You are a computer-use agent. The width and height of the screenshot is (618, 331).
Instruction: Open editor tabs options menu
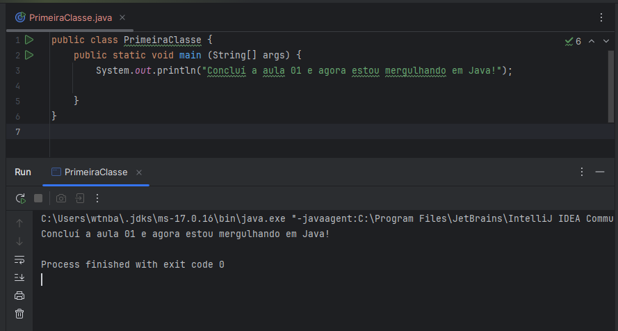601,17
